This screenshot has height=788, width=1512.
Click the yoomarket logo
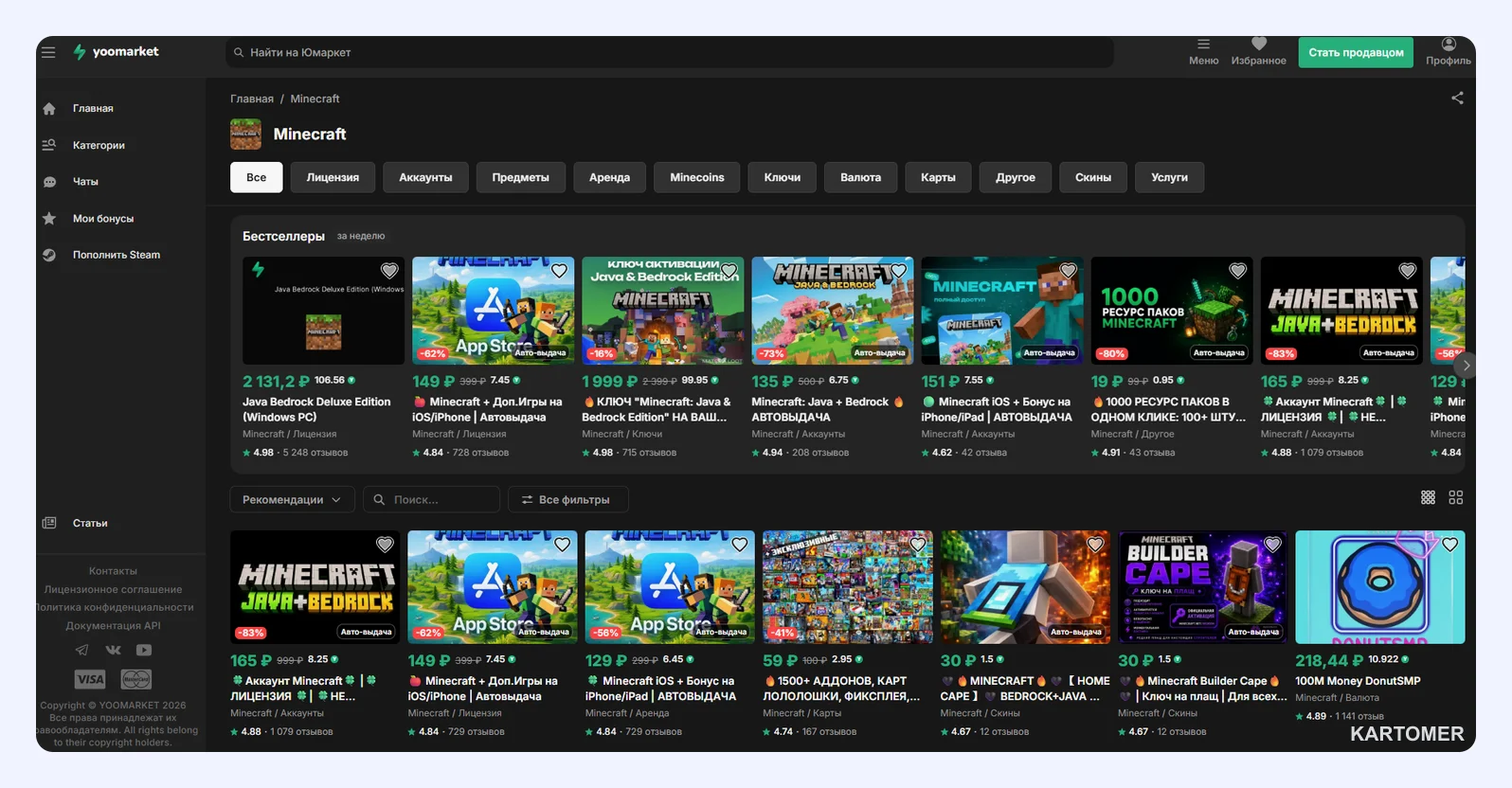[x=116, y=52]
